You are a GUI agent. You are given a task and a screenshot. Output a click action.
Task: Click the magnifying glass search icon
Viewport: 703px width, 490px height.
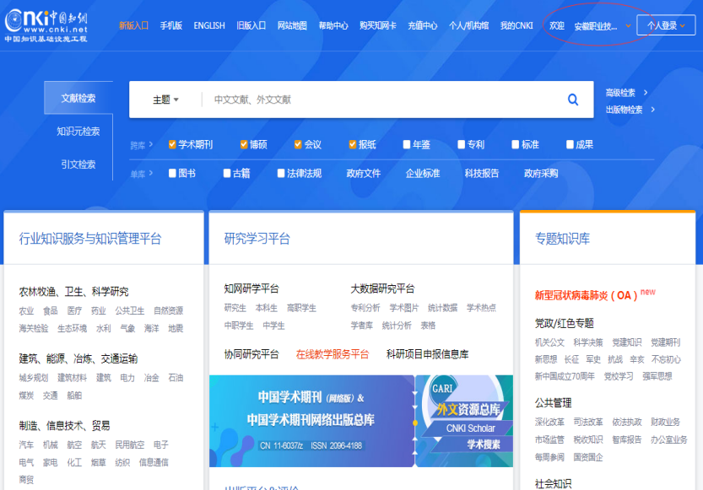click(573, 100)
